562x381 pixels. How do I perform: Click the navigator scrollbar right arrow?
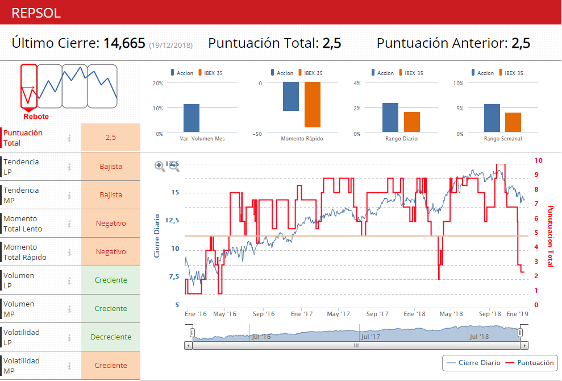tap(524, 346)
